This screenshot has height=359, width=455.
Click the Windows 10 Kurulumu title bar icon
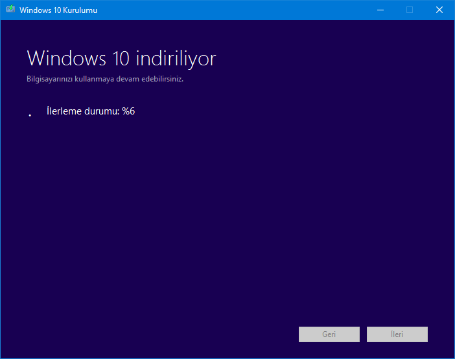pos(11,9)
